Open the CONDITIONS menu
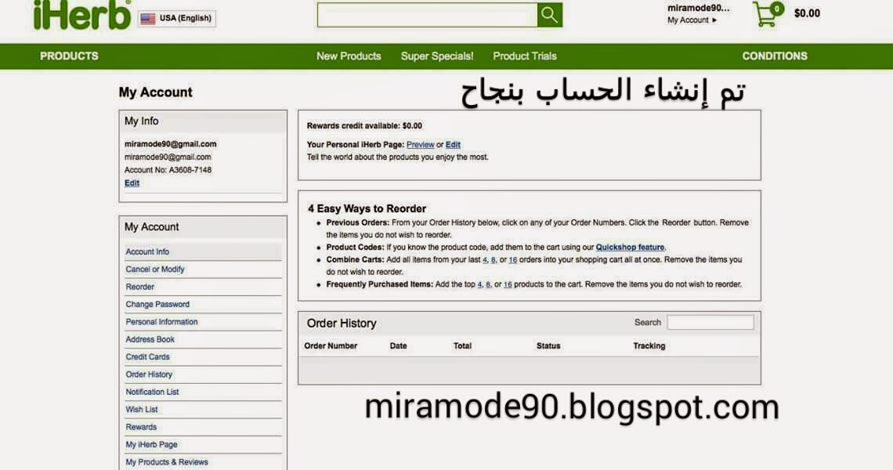 [775, 56]
